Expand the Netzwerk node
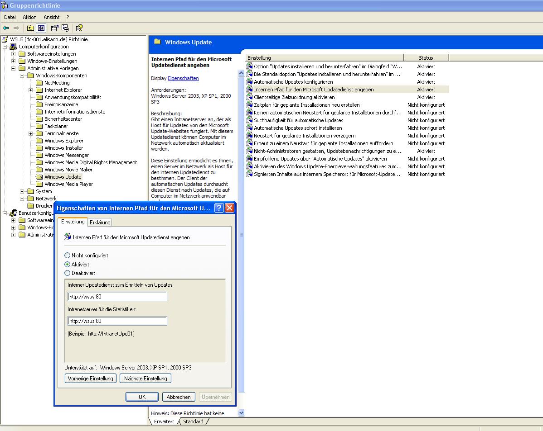Viewport: 543px width, 431px height. pos(22,199)
